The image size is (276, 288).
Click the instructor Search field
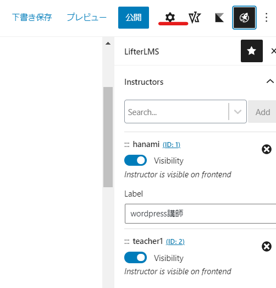click(176, 112)
